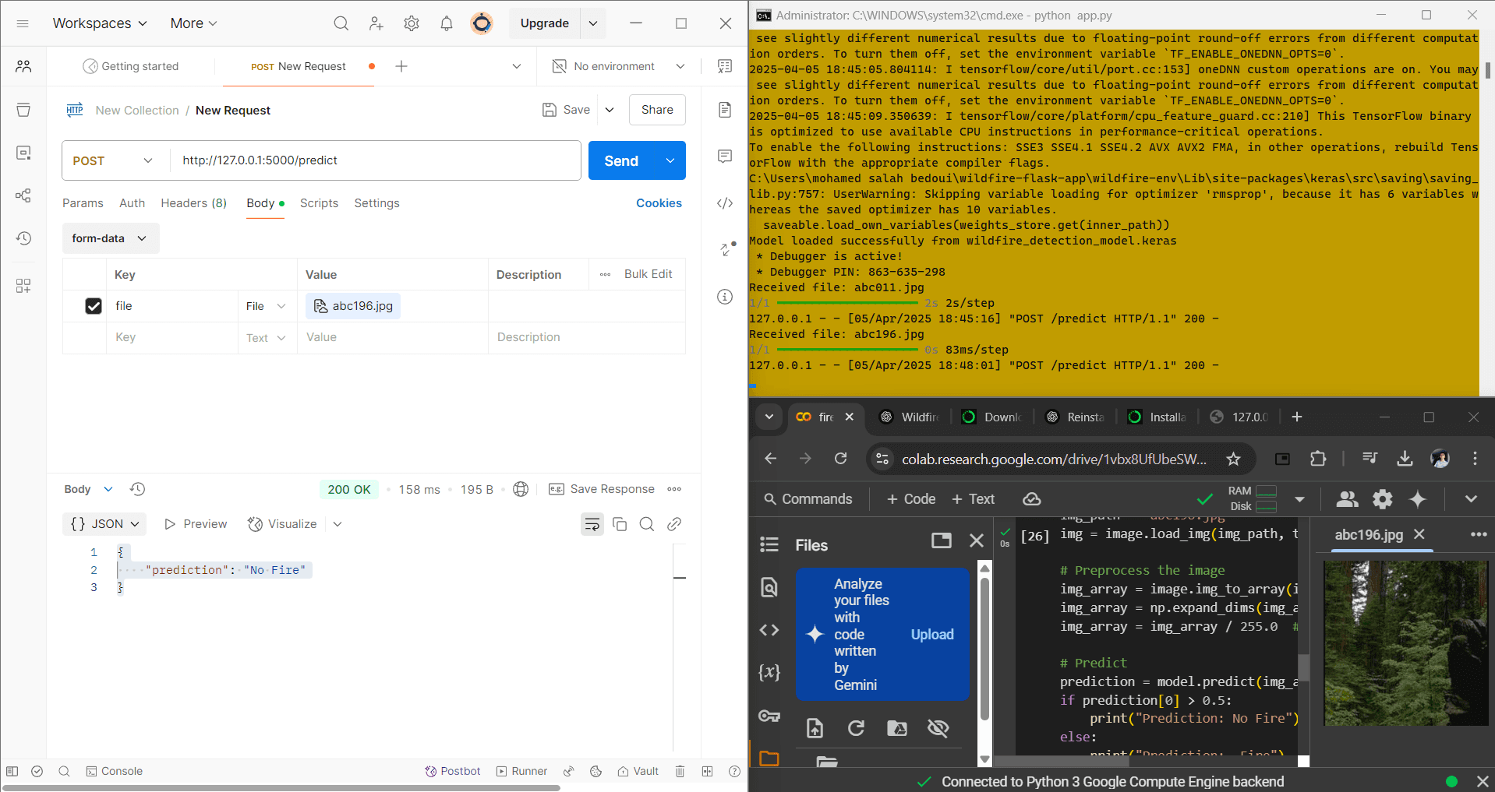Expand the form-data body type dropdown
The width and height of the screenshot is (1495, 792).
[111, 238]
